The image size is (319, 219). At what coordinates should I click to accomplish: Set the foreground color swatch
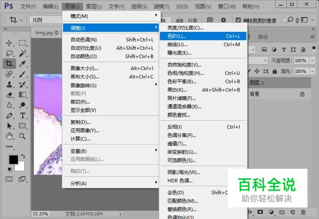[x=13, y=160]
